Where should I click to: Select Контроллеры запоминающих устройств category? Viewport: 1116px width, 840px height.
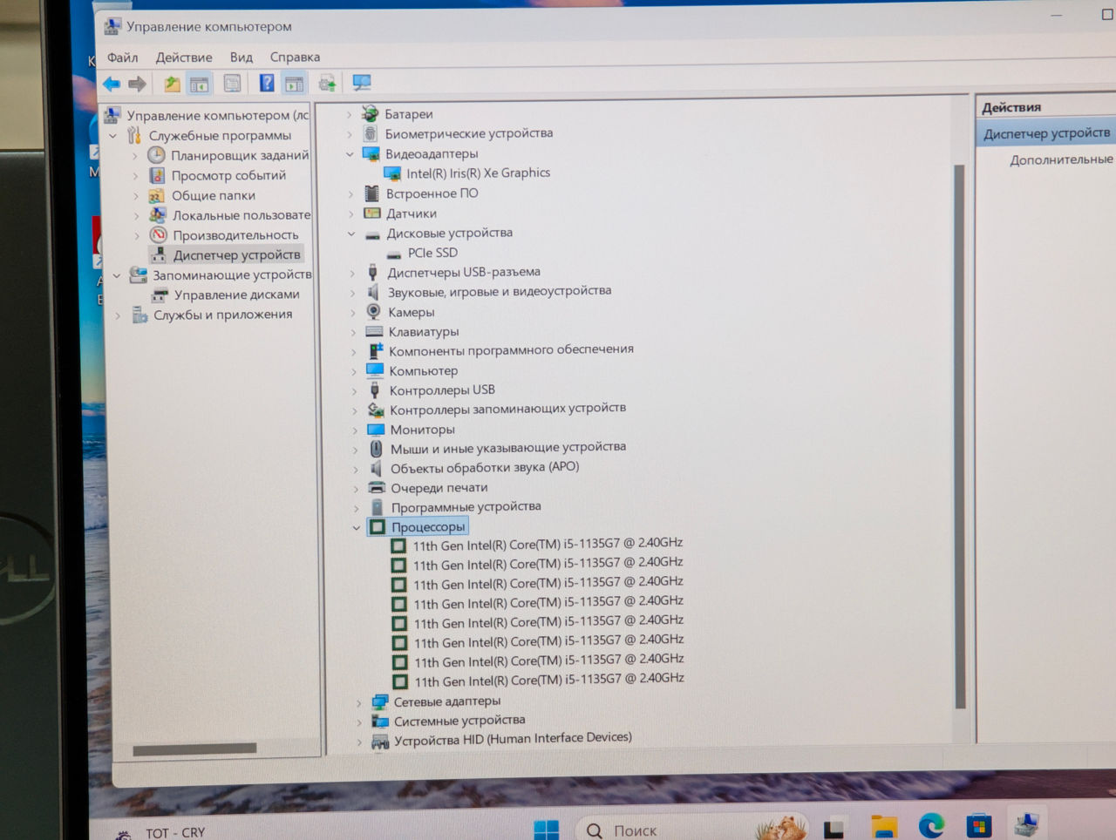pyautogui.click(x=507, y=409)
